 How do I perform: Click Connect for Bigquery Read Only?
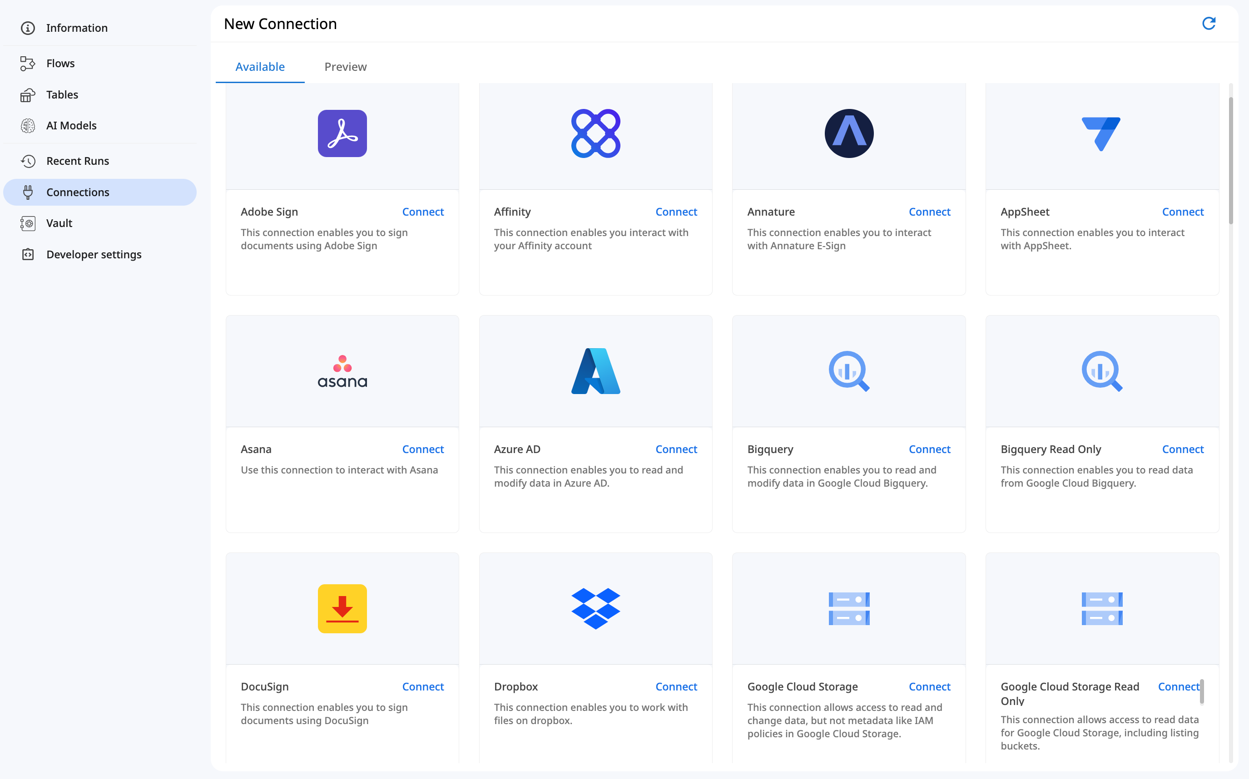click(1183, 449)
